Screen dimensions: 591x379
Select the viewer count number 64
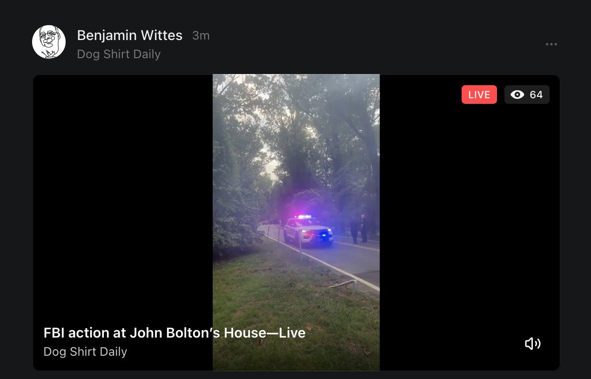point(536,95)
